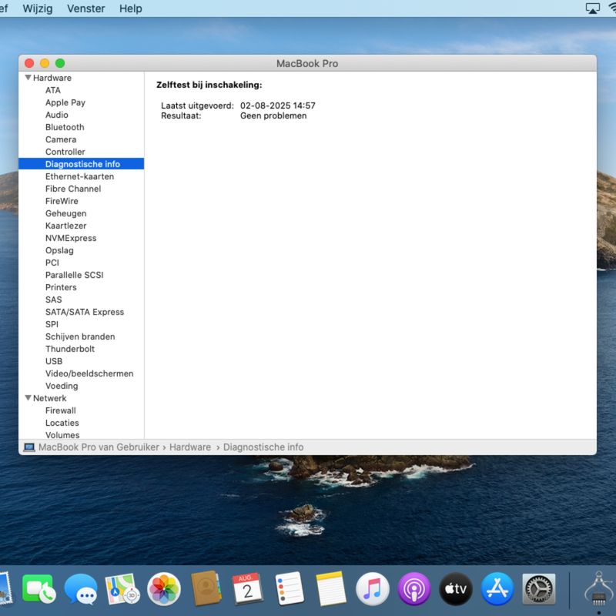Show Ethernet-kaarten information
The width and height of the screenshot is (616, 616).
tap(82, 176)
